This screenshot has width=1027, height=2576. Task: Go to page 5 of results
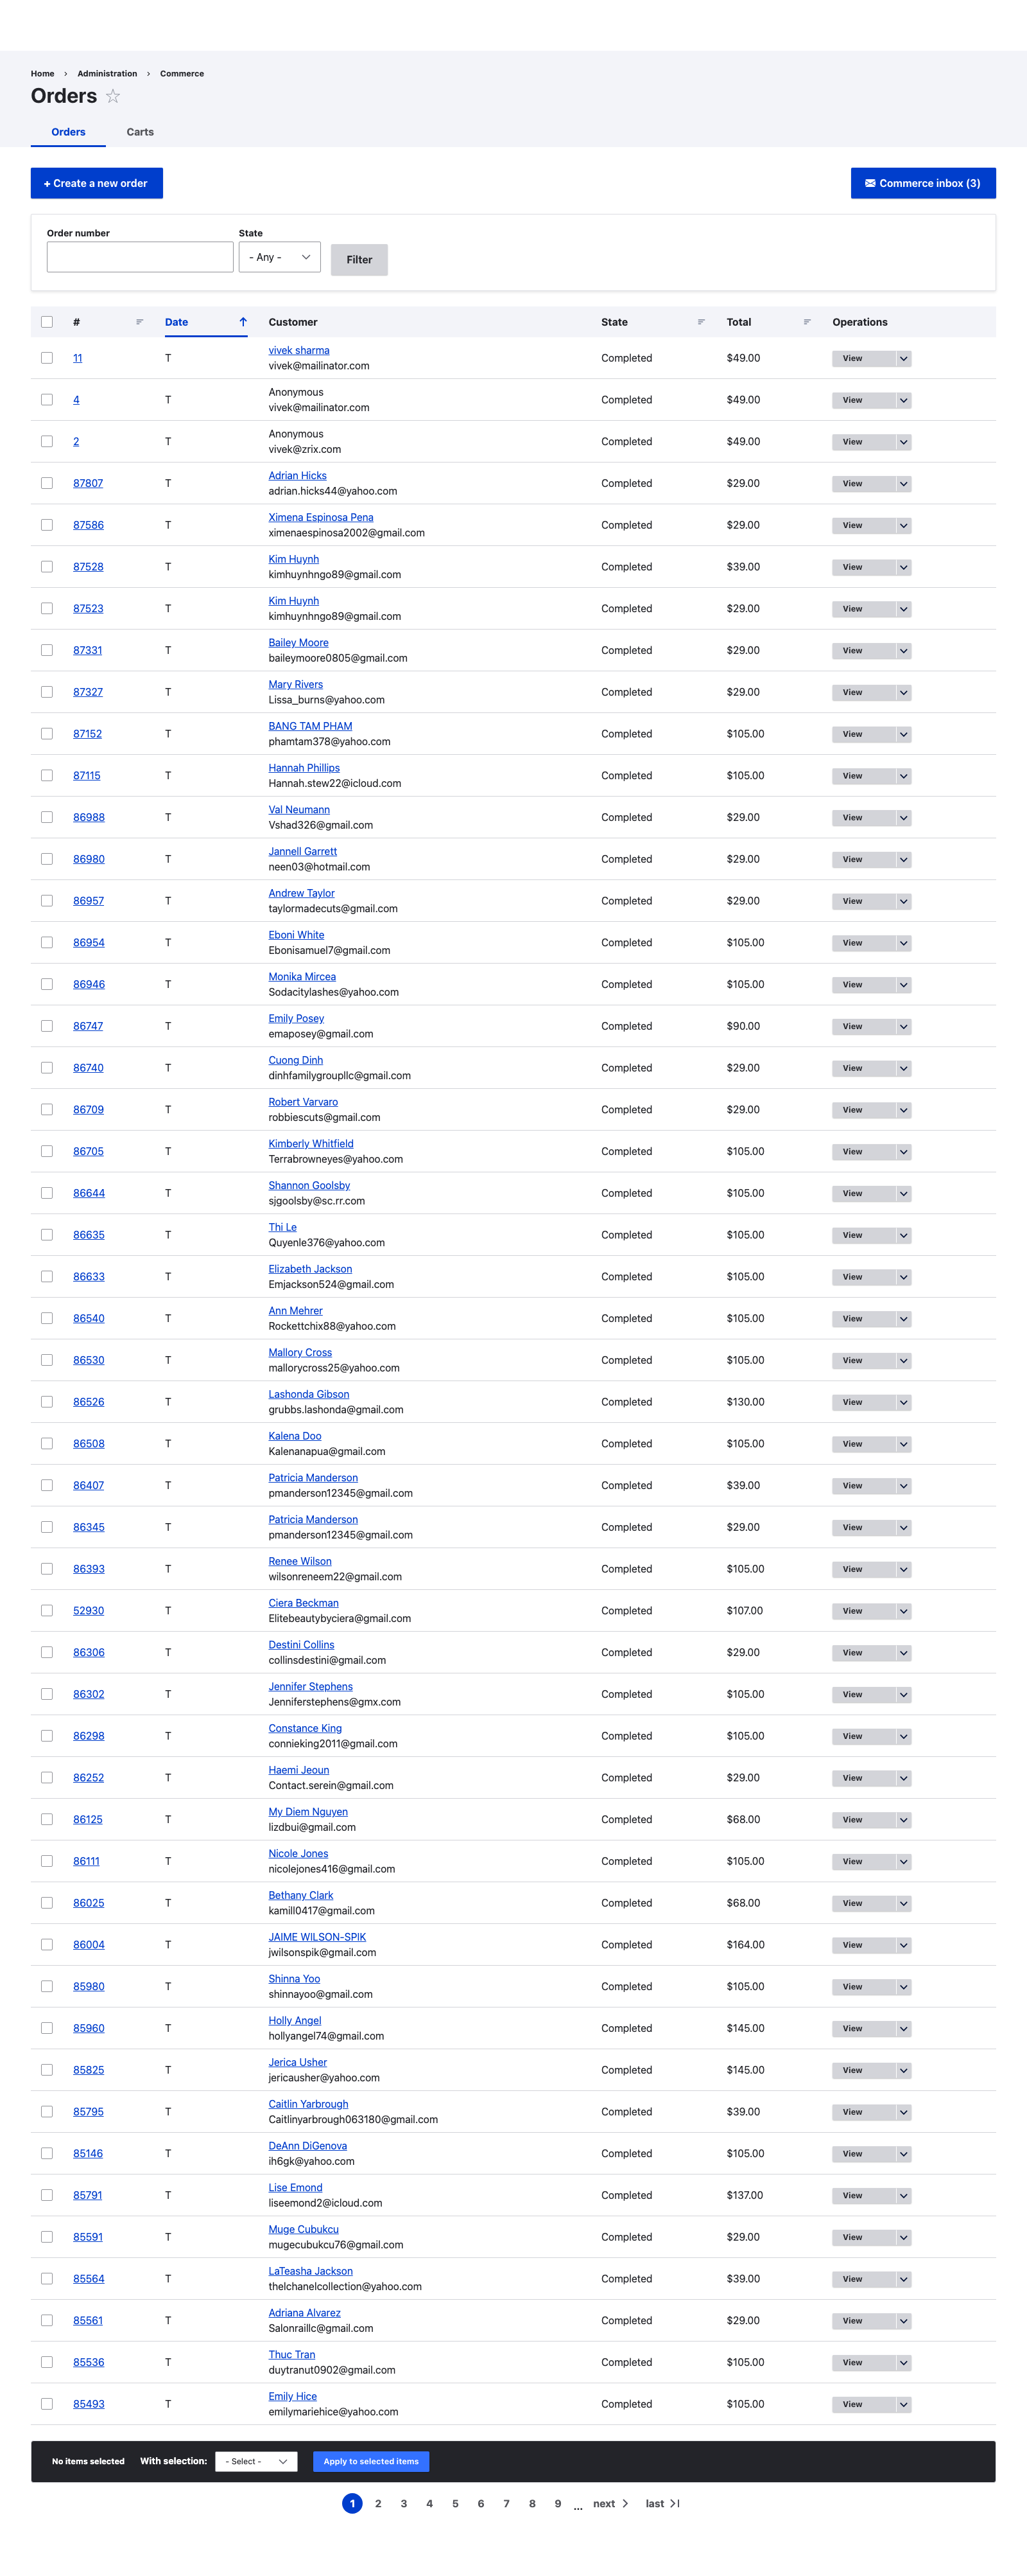pyautogui.click(x=454, y=2503)
